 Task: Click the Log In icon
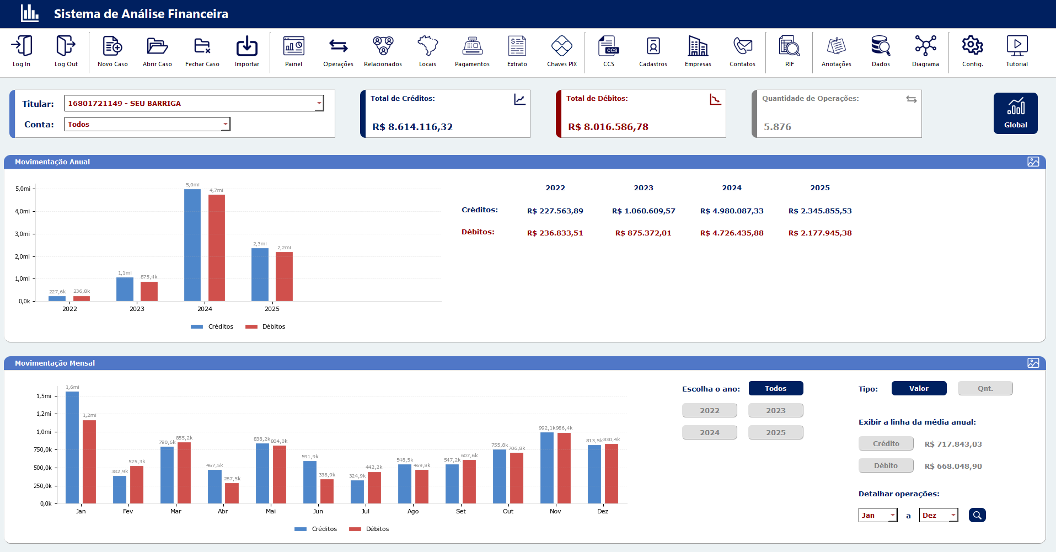click(22, 46)
